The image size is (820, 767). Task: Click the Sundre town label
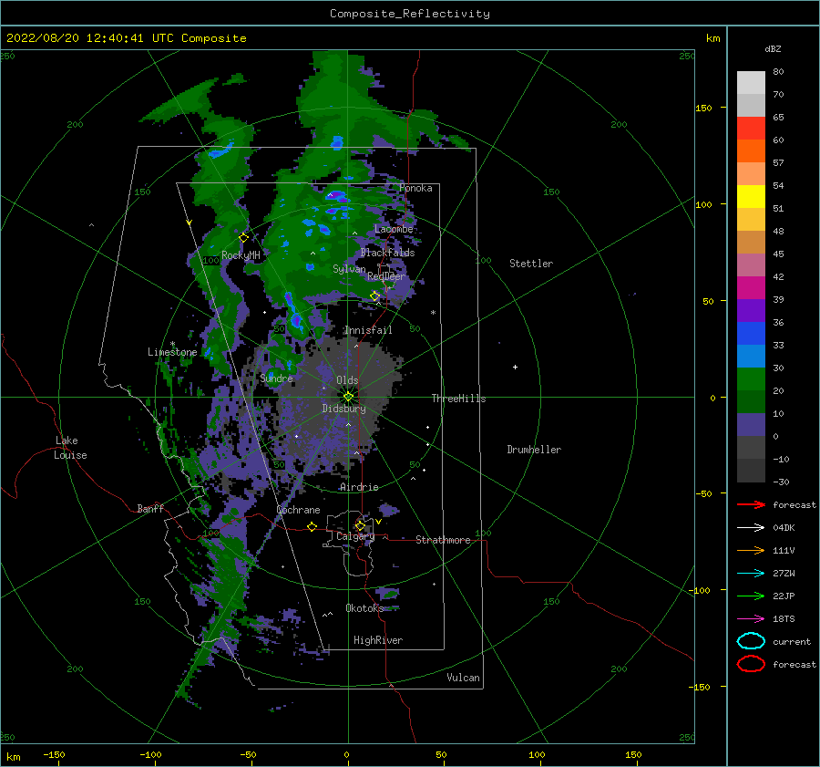276,378
